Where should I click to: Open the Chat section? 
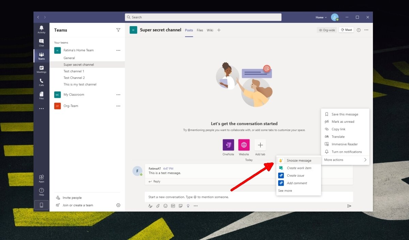(x=41, y=42)
